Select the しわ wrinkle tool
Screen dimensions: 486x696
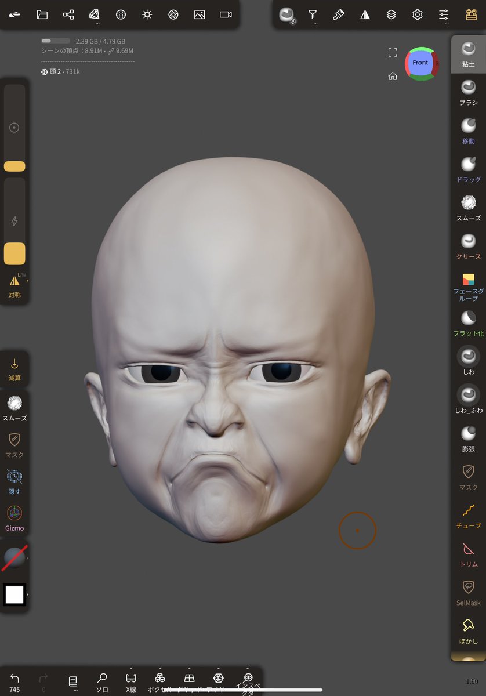(468, 361)
